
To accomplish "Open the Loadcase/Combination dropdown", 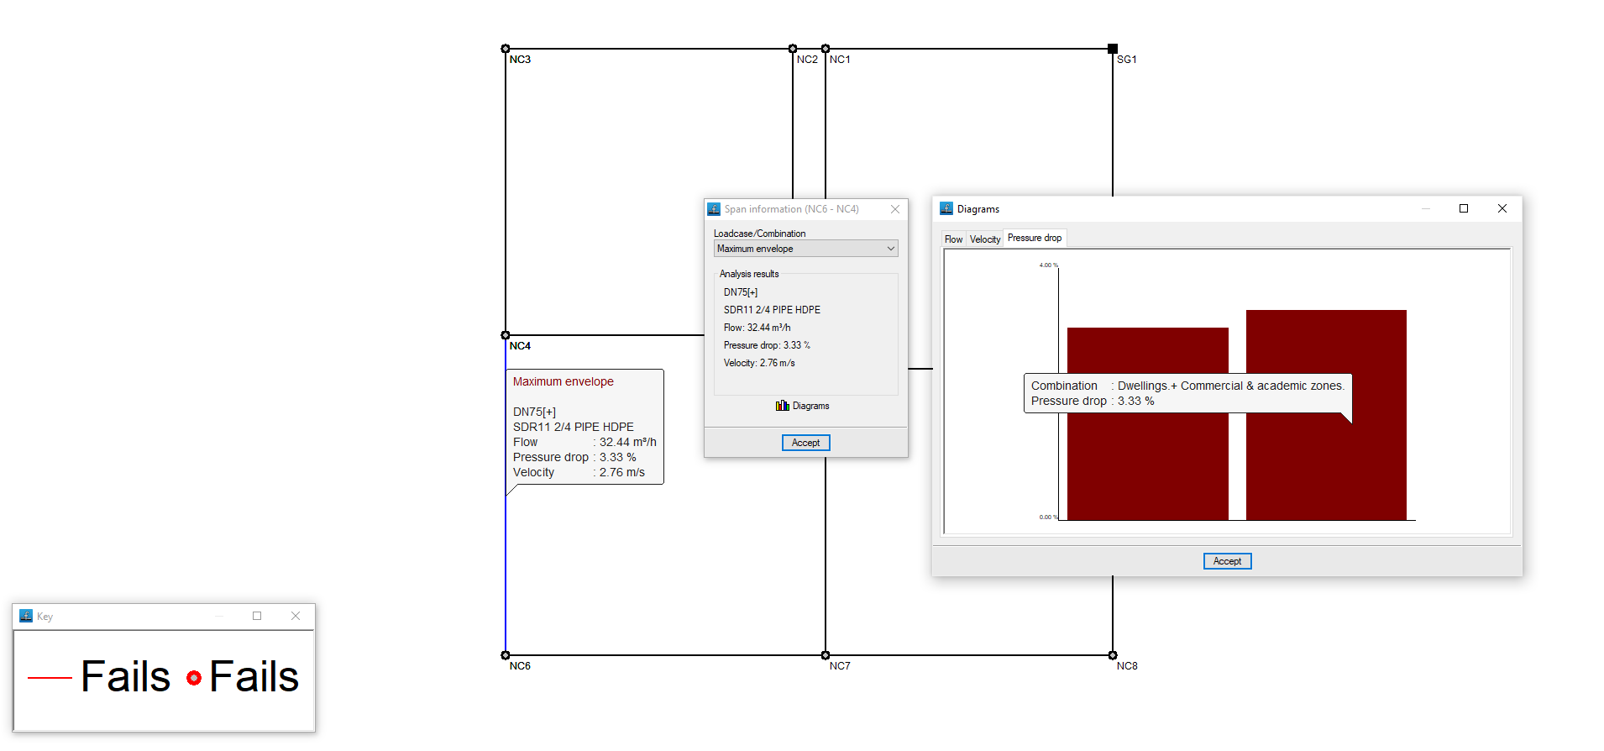I will (805, 249).
